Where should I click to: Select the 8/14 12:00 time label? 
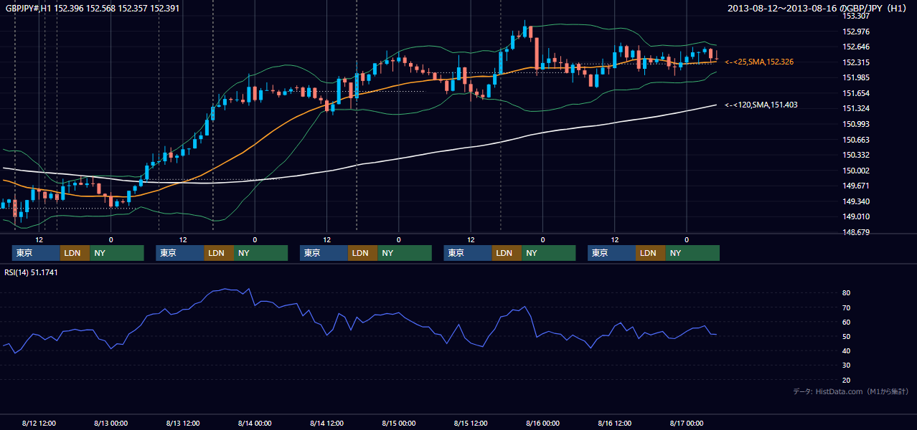click(x=326, y=423)
